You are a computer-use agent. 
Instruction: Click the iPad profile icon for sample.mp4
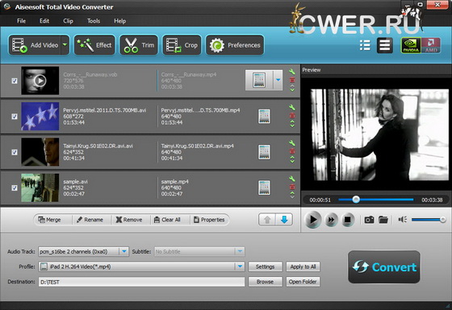click(x=264, y=188)
